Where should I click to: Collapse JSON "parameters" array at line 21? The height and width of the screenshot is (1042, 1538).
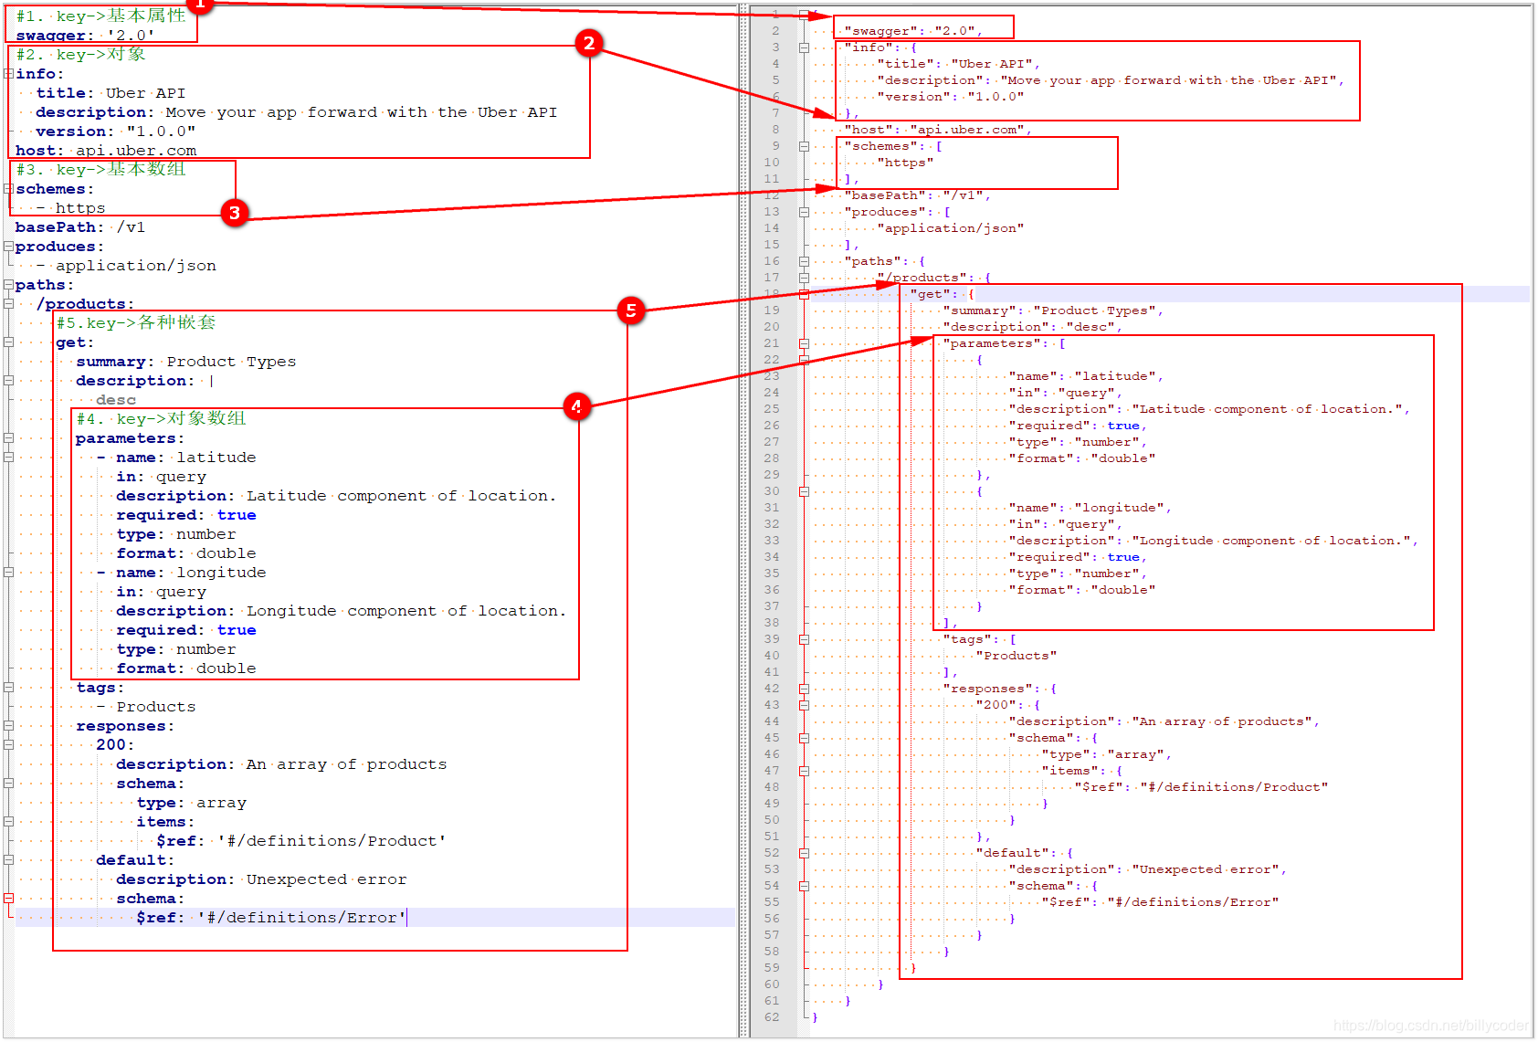[804, 343]
